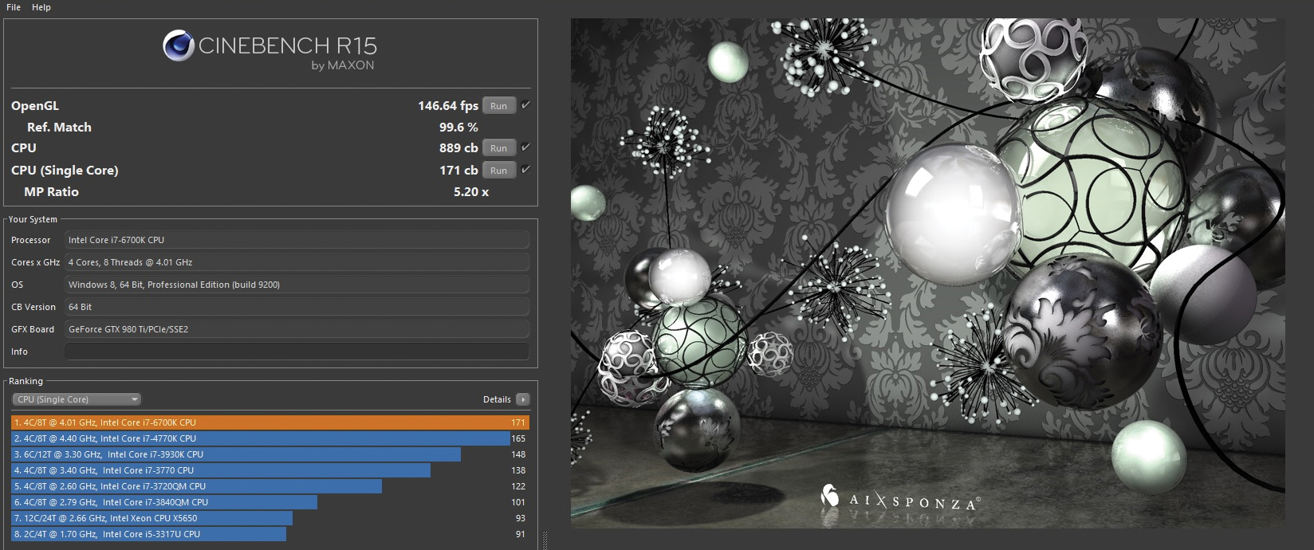1314x550 pixels.
Task: Toggle the CPU (Single Core) test checkbox
Action: pyautogui.click(x=525, y=170)
